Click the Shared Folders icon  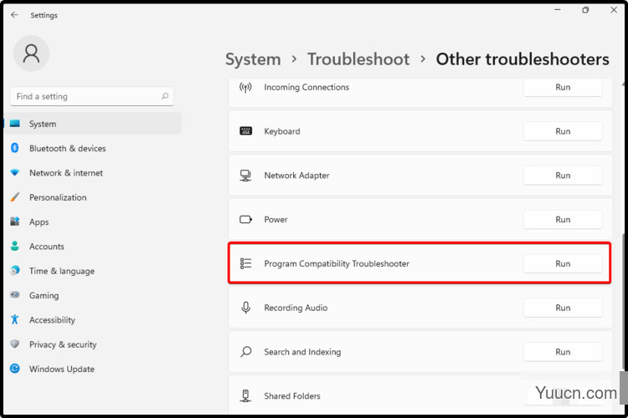click(x=245, y=395)
